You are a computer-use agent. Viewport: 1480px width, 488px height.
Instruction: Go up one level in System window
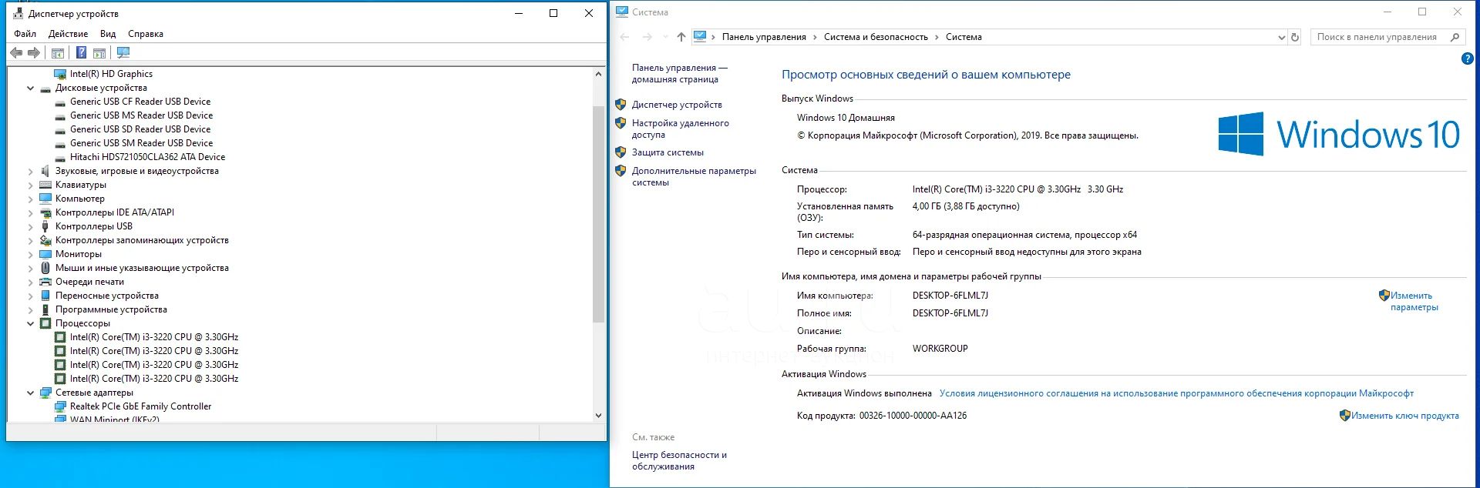tap(681, 37)
